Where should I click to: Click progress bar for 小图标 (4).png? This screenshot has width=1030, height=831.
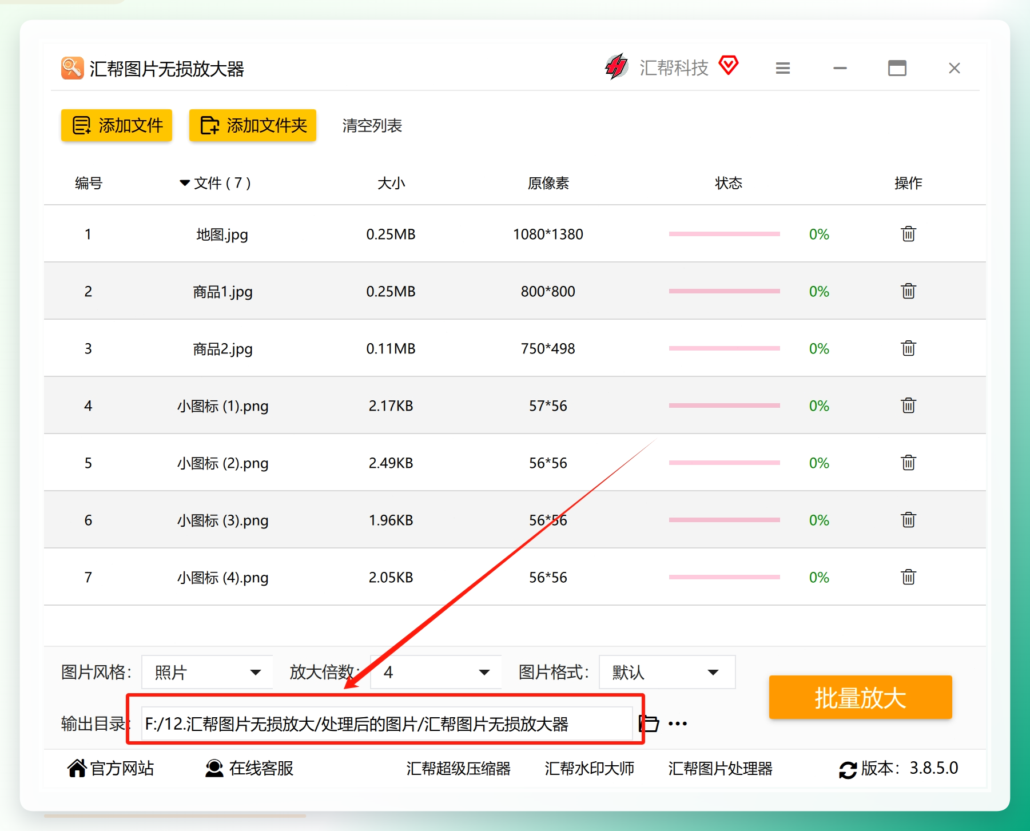tap(724, 577)
